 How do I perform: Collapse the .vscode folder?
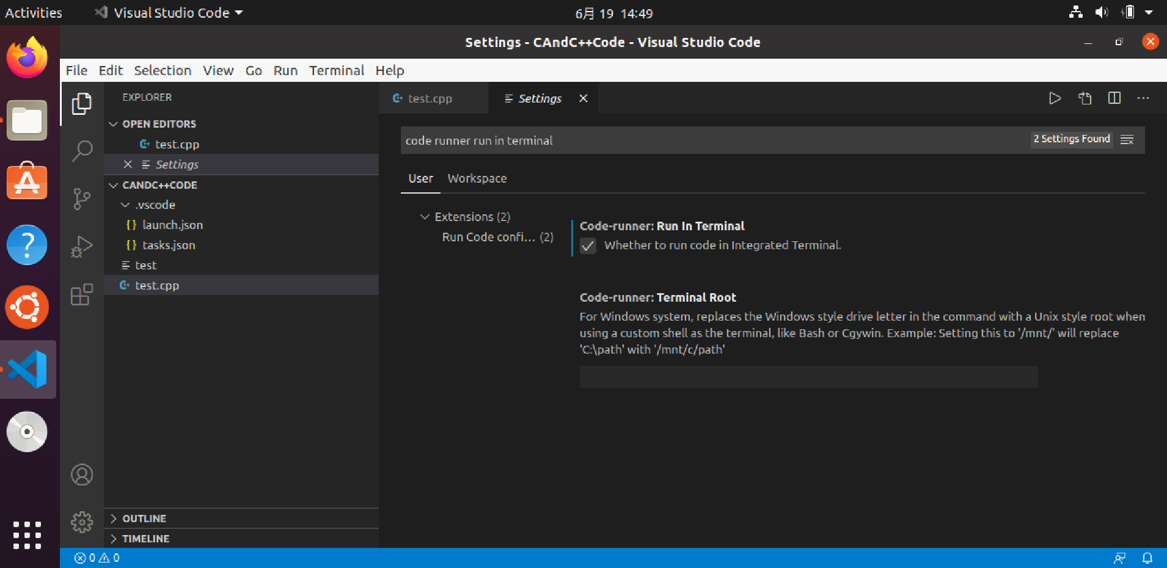tap(125, 205)
